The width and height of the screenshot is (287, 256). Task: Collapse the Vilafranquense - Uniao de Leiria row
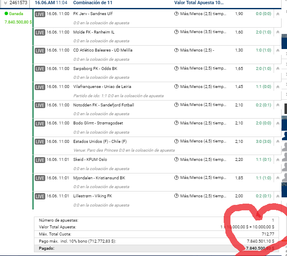coord(278,87)
